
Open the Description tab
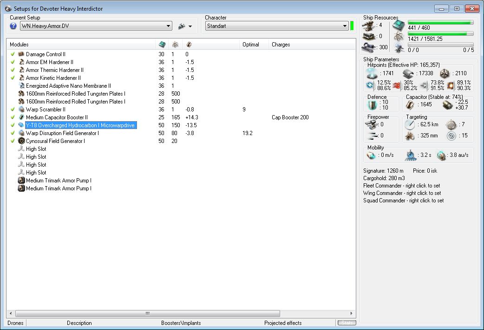click(x=79, y=323)
